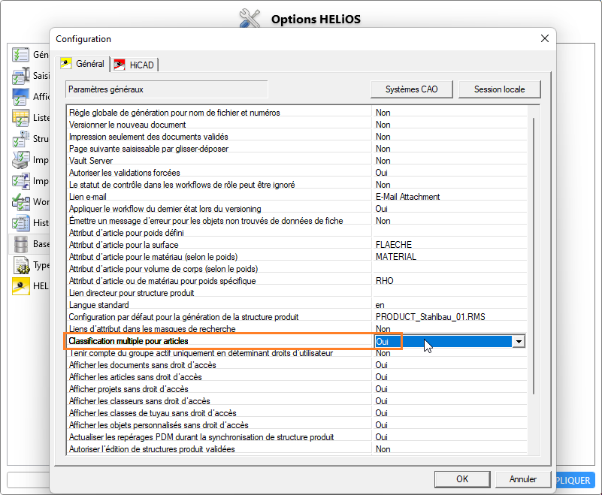
Task: Select the "Classification multiple pour articles" label
Action: [x=129, y=341]
